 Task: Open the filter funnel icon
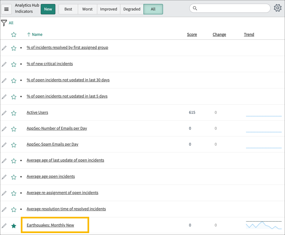point(4,22)
